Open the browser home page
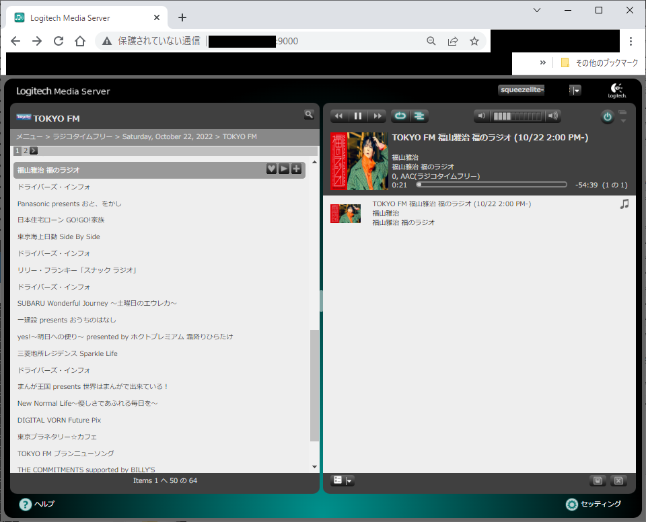Screen dimensions: 646x522 coord(80,41)
